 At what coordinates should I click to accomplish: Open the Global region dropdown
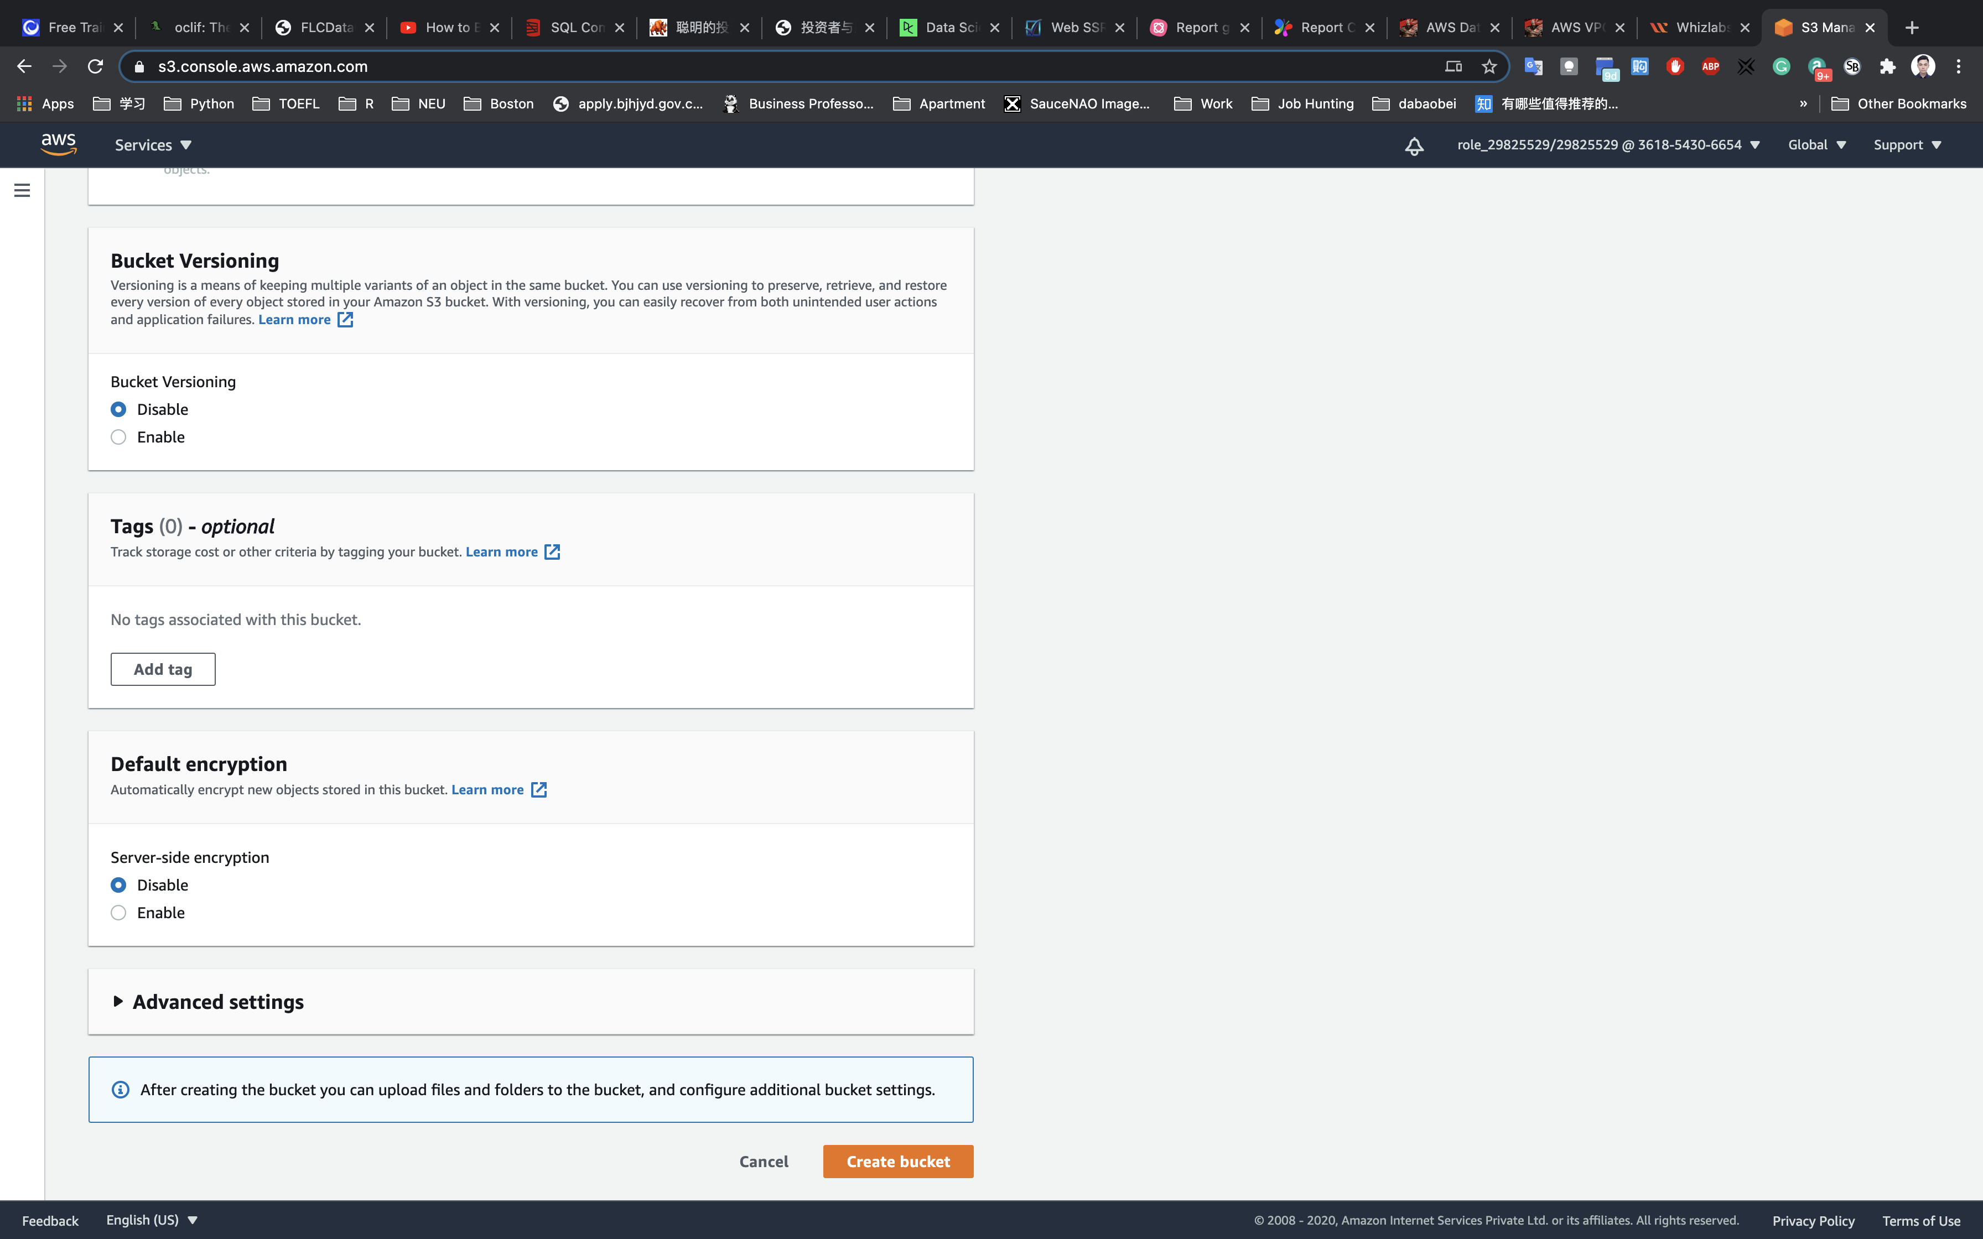[x=1816, y=145]
